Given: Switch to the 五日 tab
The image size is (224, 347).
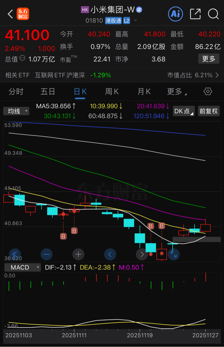Looking at the screenshot, I should pyautogui.click(x=48, y=91).
